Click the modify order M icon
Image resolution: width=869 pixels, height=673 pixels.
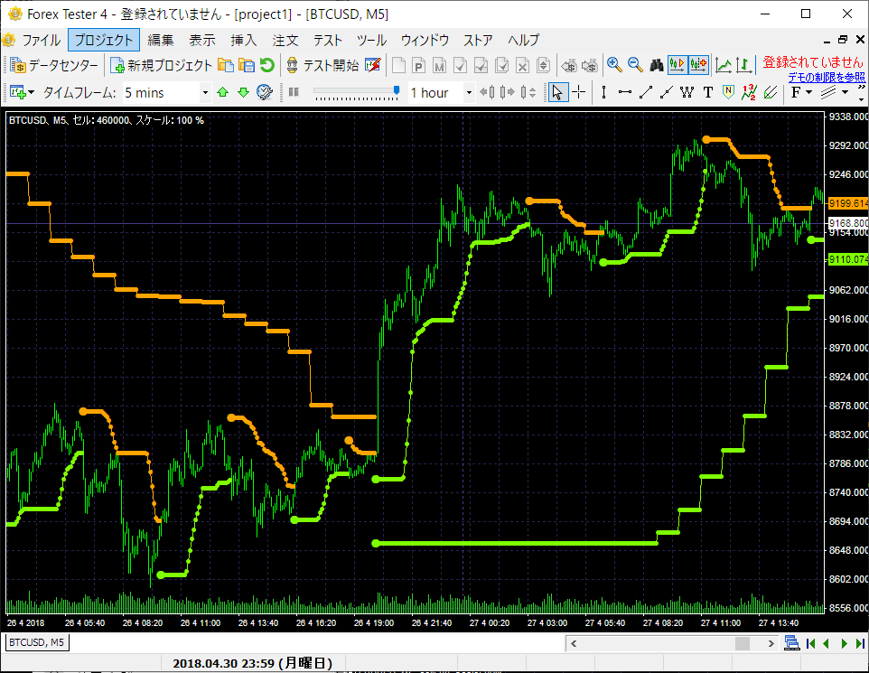point(440,65)
